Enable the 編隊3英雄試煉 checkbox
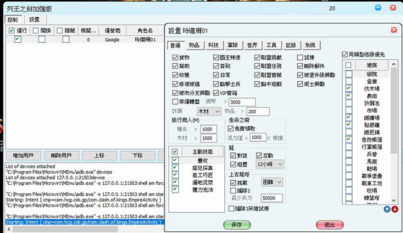 coord(232,208)
